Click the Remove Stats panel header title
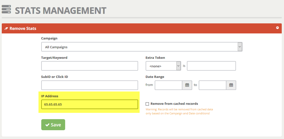Screen dimensions: 284x139 [x=23, y=28]
